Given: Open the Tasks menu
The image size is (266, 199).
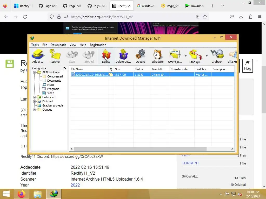Looking at the screenshot, I should (x=35, y=45).
